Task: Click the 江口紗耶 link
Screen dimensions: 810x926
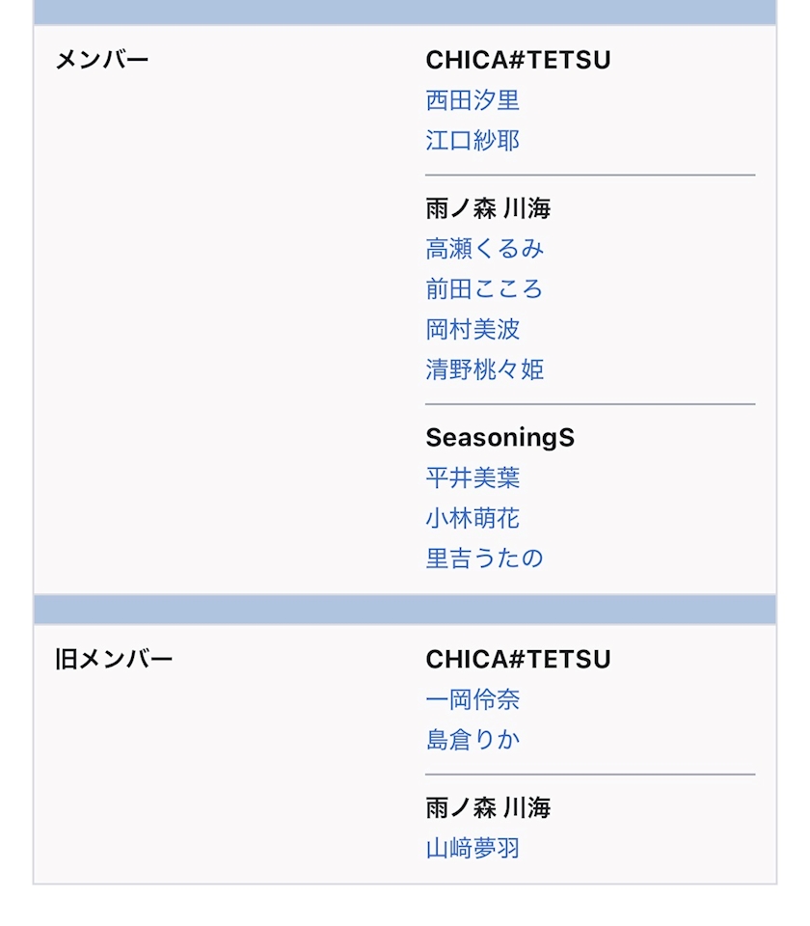Action: coord(472,141)
